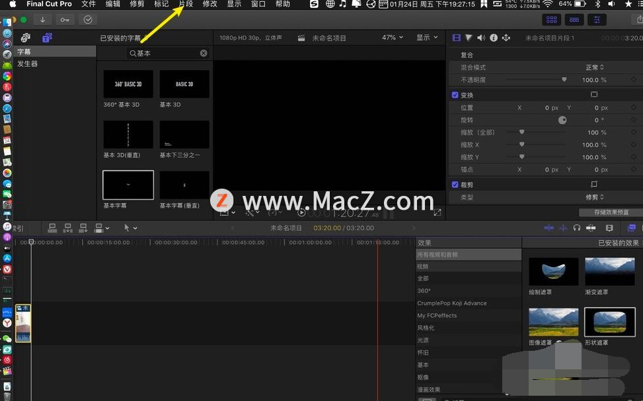Click the 存储效果预置 button

point(611,212)
